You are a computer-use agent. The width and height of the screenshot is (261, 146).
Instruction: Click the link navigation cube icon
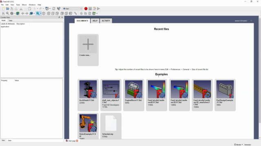31,13
